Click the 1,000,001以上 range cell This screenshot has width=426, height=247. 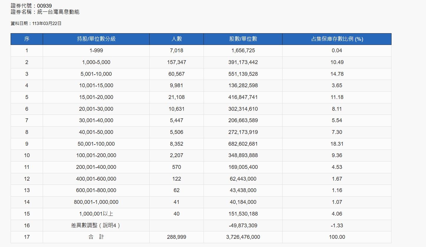pyautogui.click(x=96, y=214)
